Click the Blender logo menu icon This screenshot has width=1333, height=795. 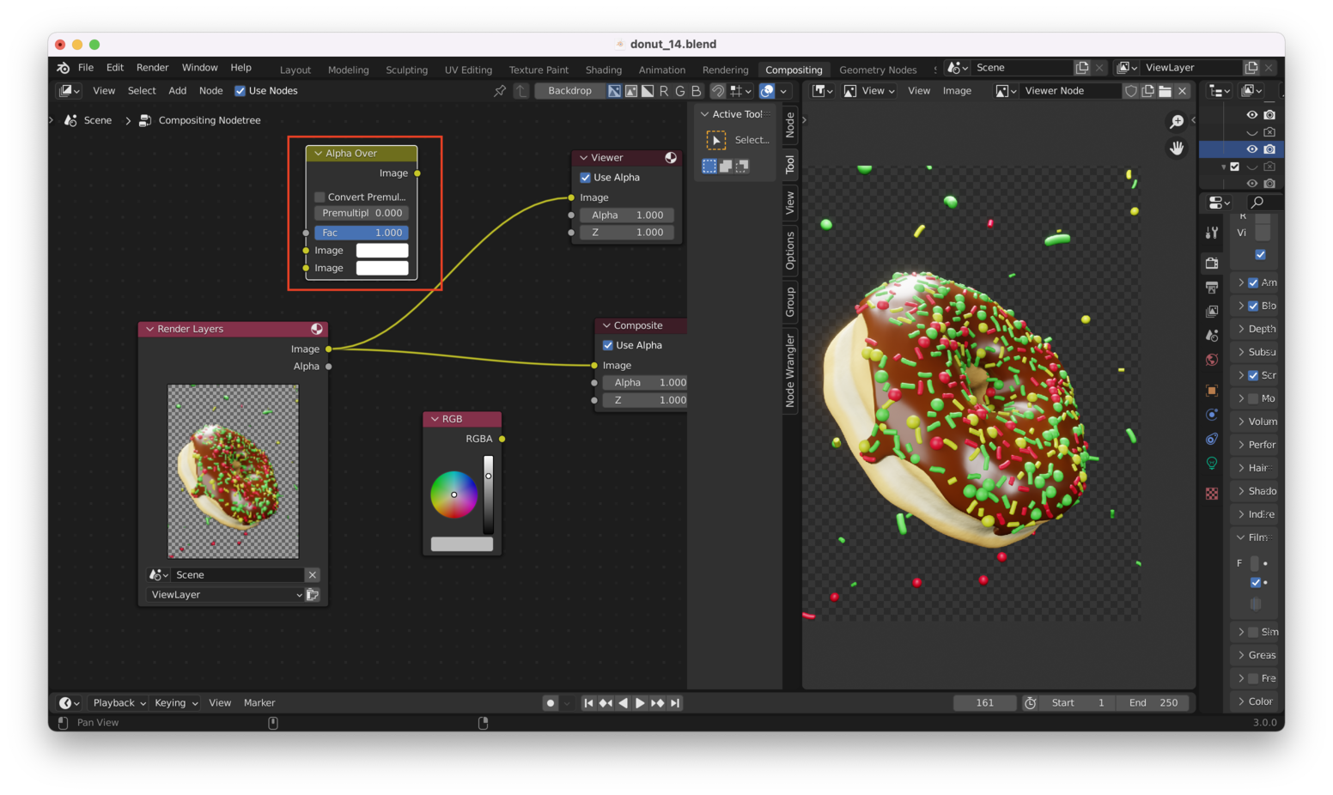63,68
